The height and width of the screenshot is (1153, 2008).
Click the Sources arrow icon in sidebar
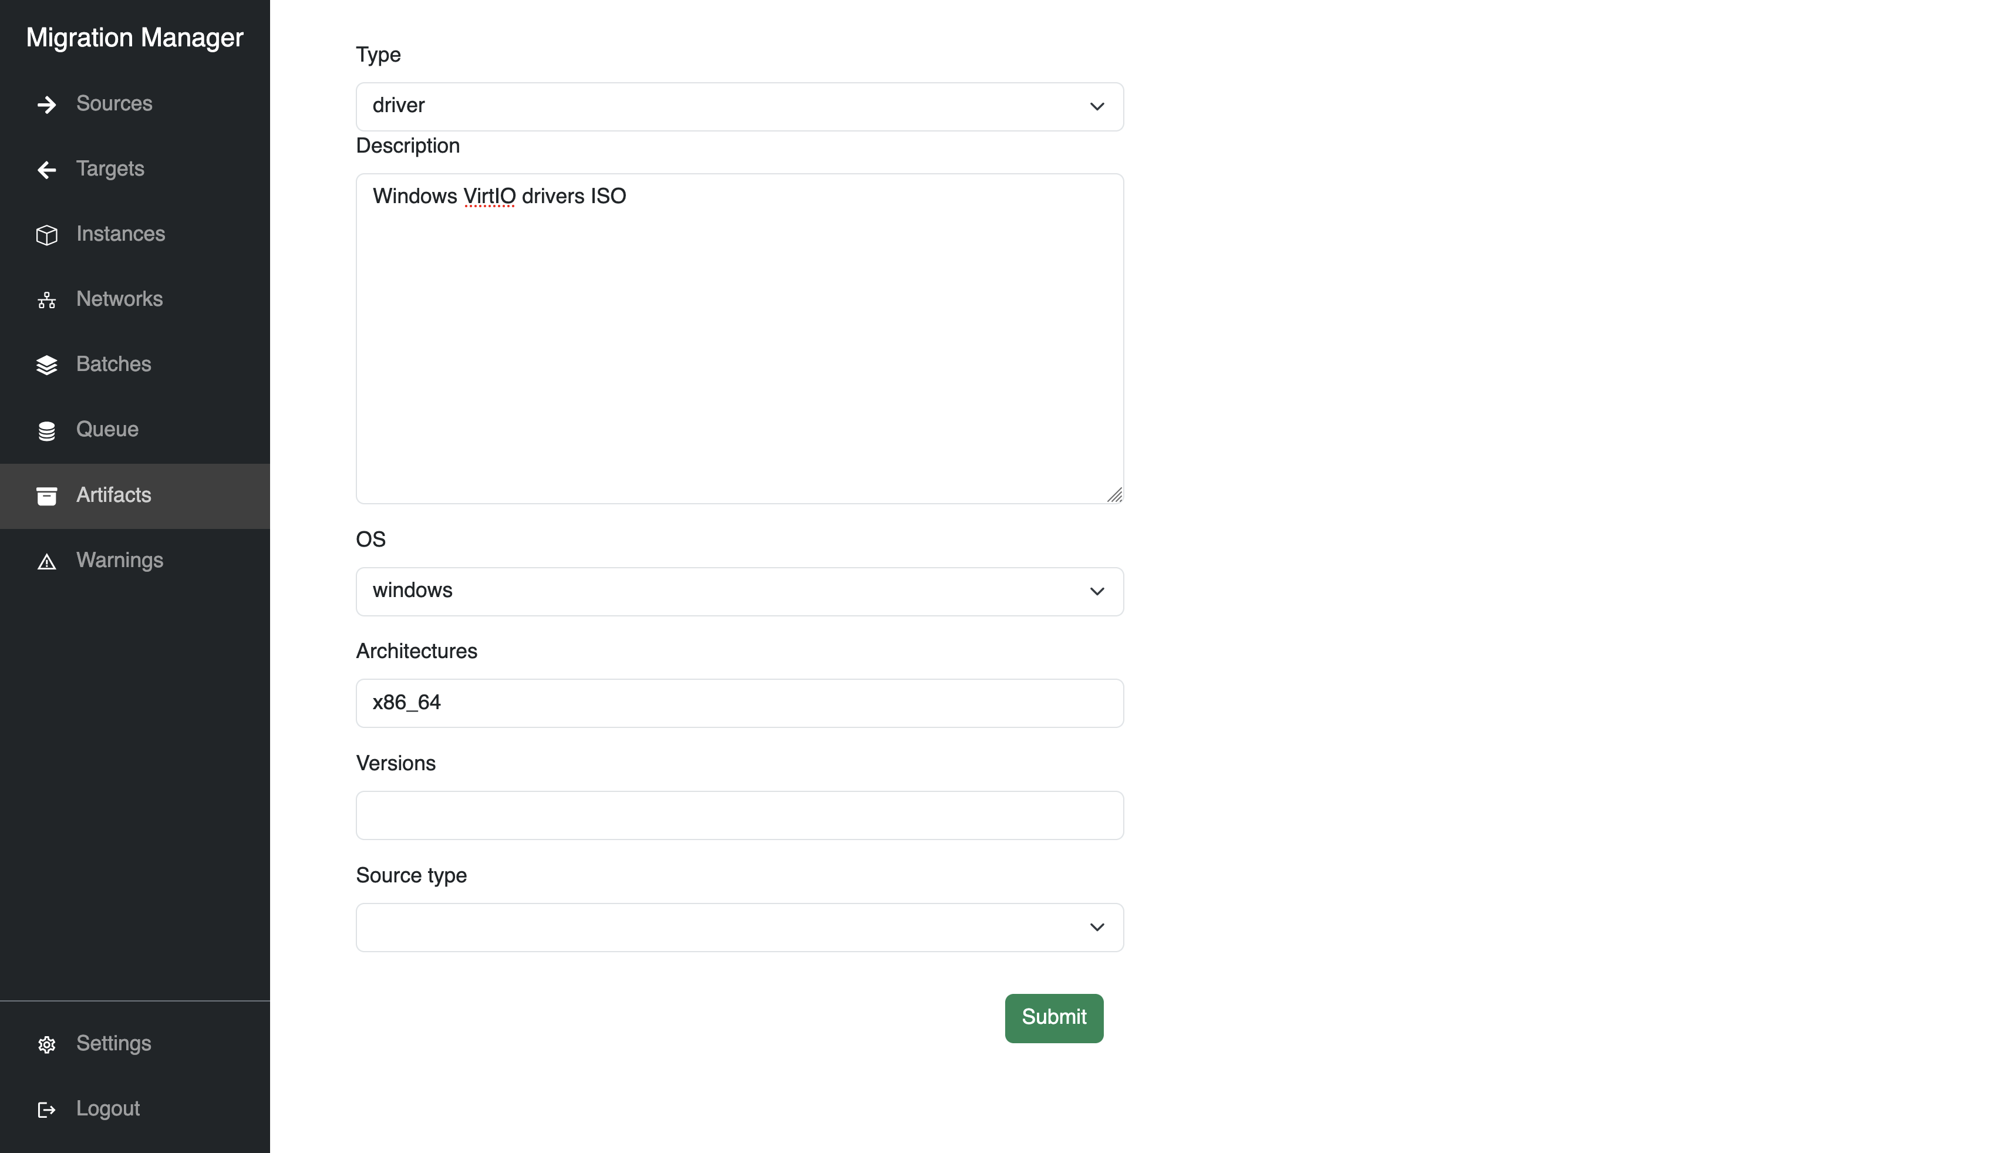47,104
